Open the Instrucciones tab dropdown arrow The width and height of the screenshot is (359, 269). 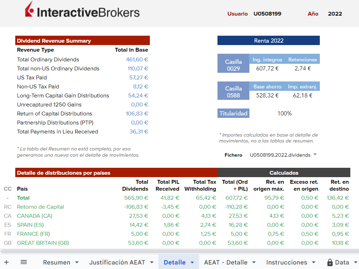tap(314, 262)
